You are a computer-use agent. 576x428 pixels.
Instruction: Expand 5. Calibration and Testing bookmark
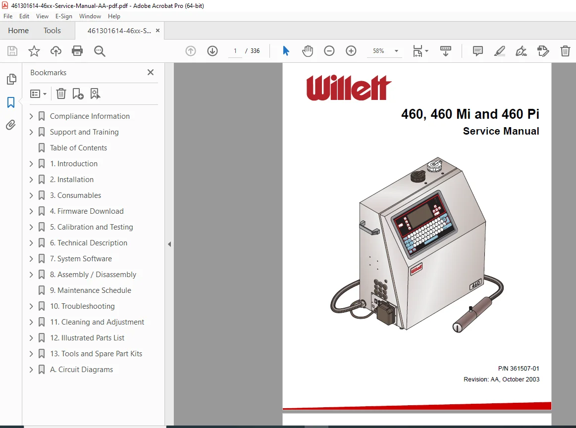pyautogui.click(x=31, y=227)
